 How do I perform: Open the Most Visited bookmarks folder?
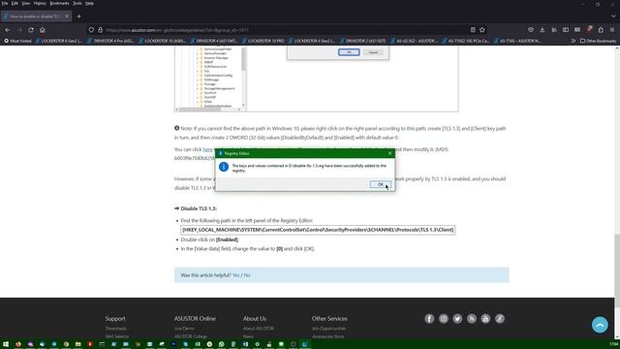coord(17,41)
